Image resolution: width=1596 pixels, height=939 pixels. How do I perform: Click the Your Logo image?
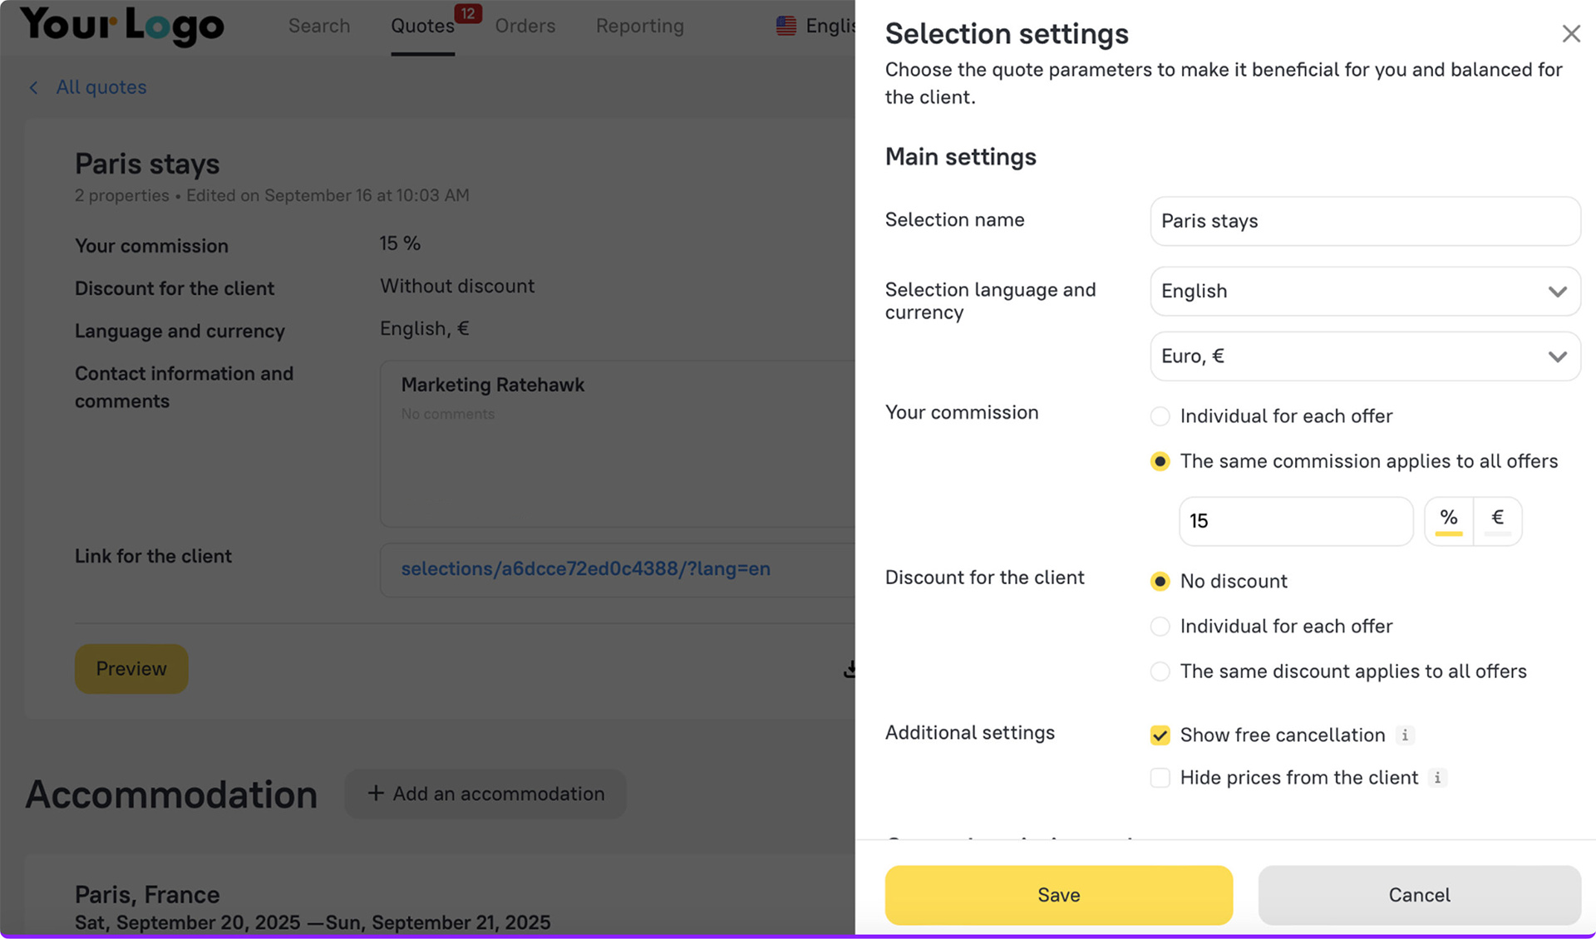point(122,26)
